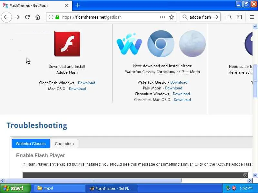Download Pale Moon browser
The image size is (258, 193).
pos(174,88)
